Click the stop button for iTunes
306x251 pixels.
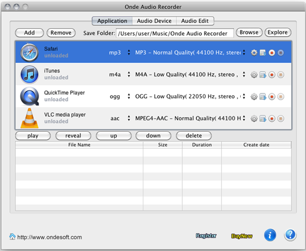click(280, 74)
